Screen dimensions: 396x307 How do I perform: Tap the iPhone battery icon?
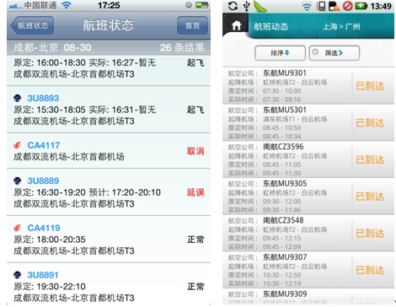(x=202, y=5)
